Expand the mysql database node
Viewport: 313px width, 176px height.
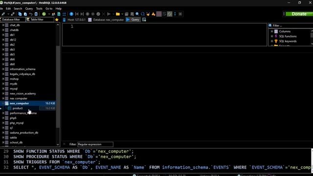[x=3, y=88]
